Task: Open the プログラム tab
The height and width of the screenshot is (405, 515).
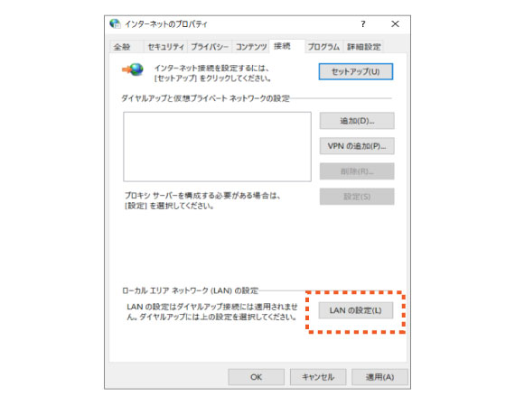Action: pos(323,47)
